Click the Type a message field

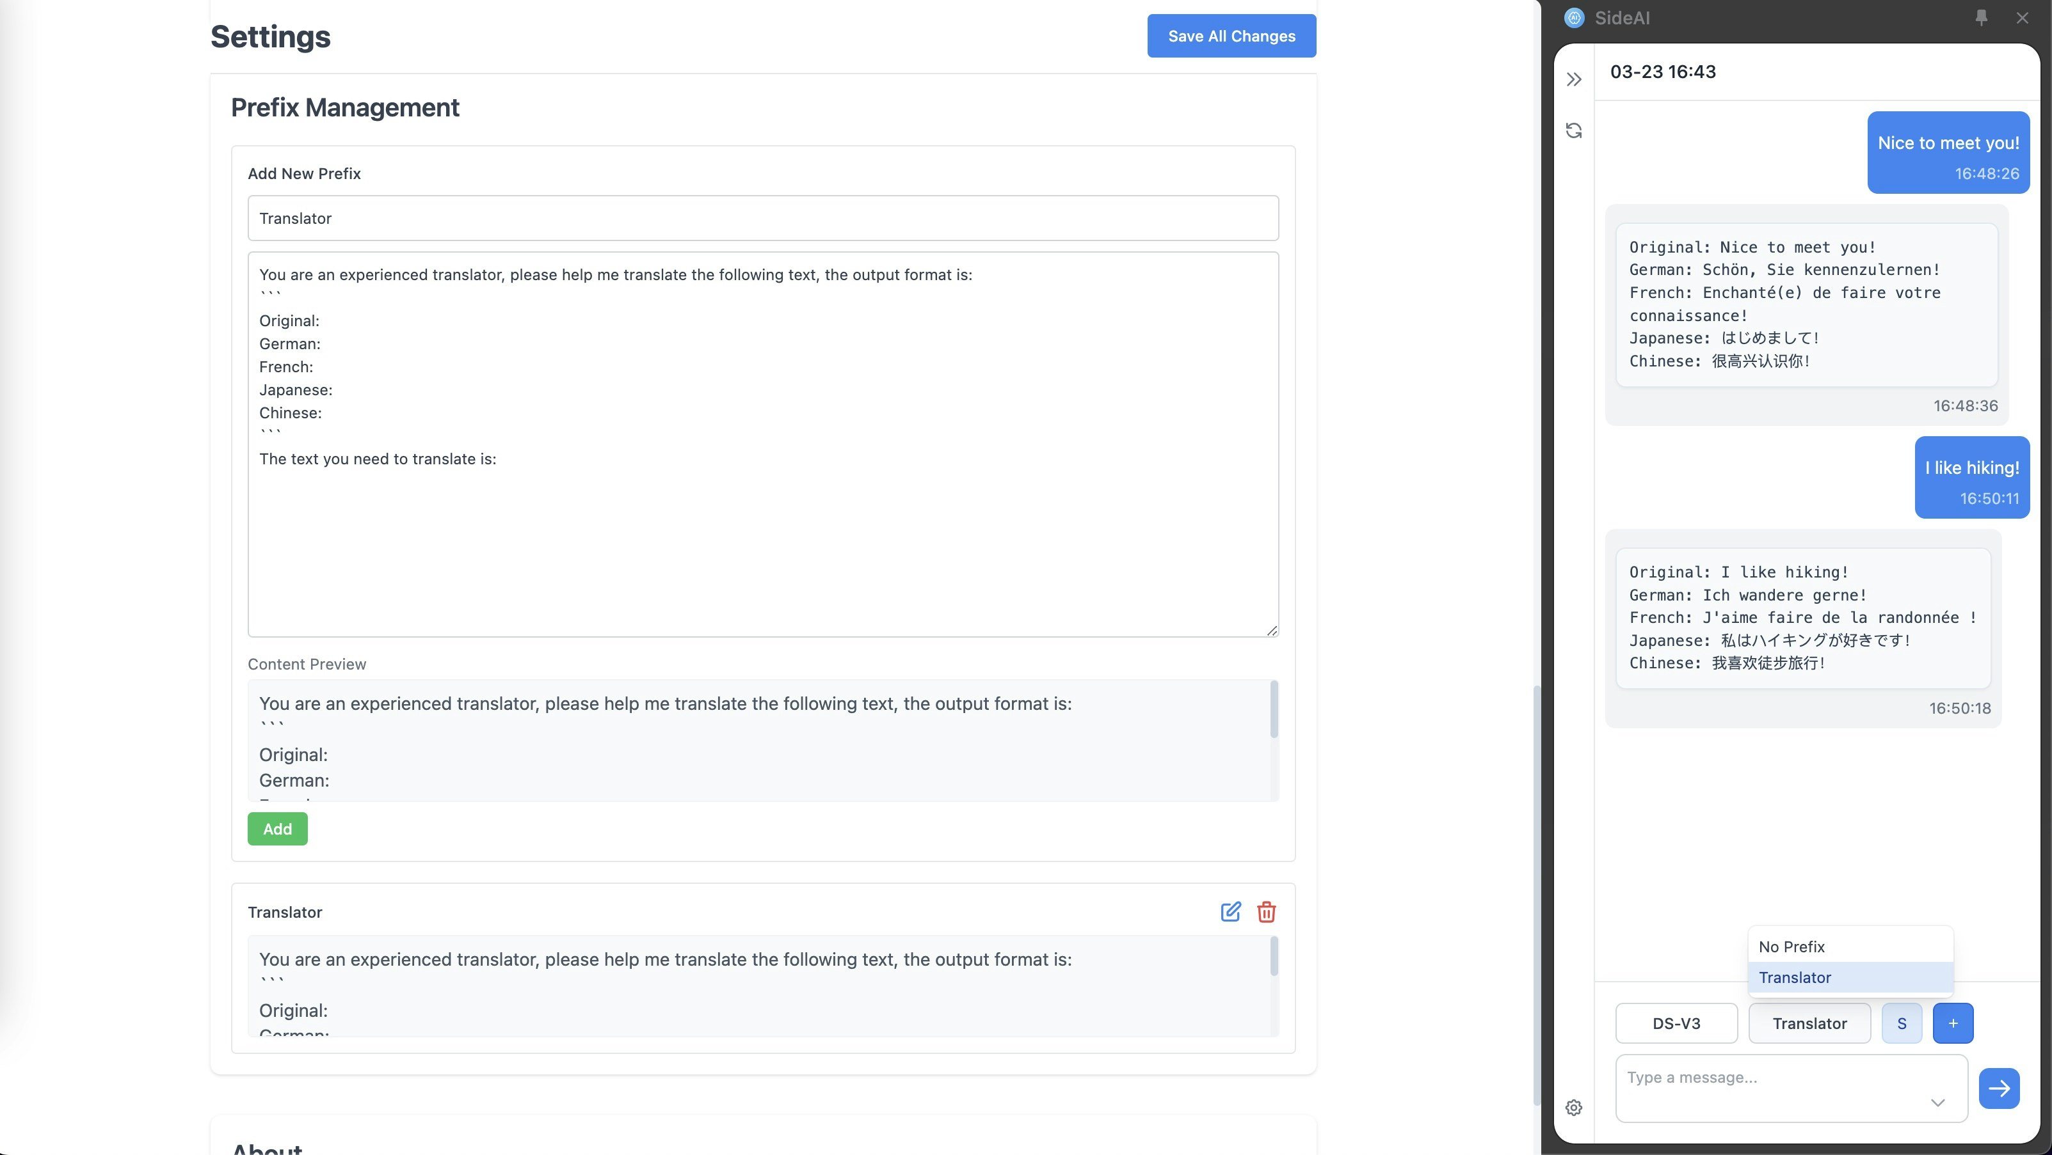[1768, 1078]
